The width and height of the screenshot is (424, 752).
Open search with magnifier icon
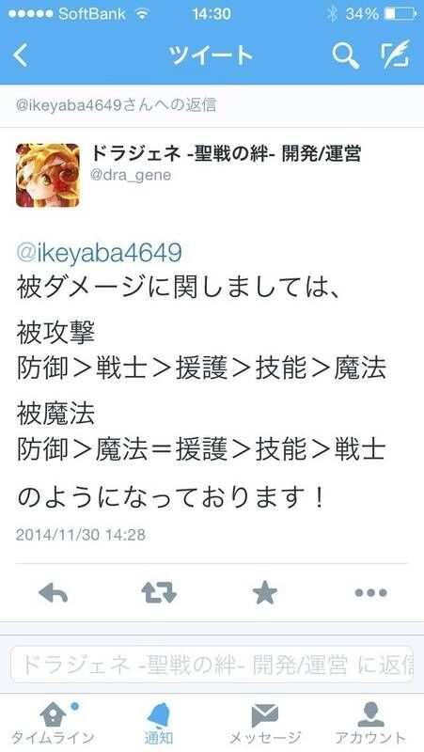346,55
